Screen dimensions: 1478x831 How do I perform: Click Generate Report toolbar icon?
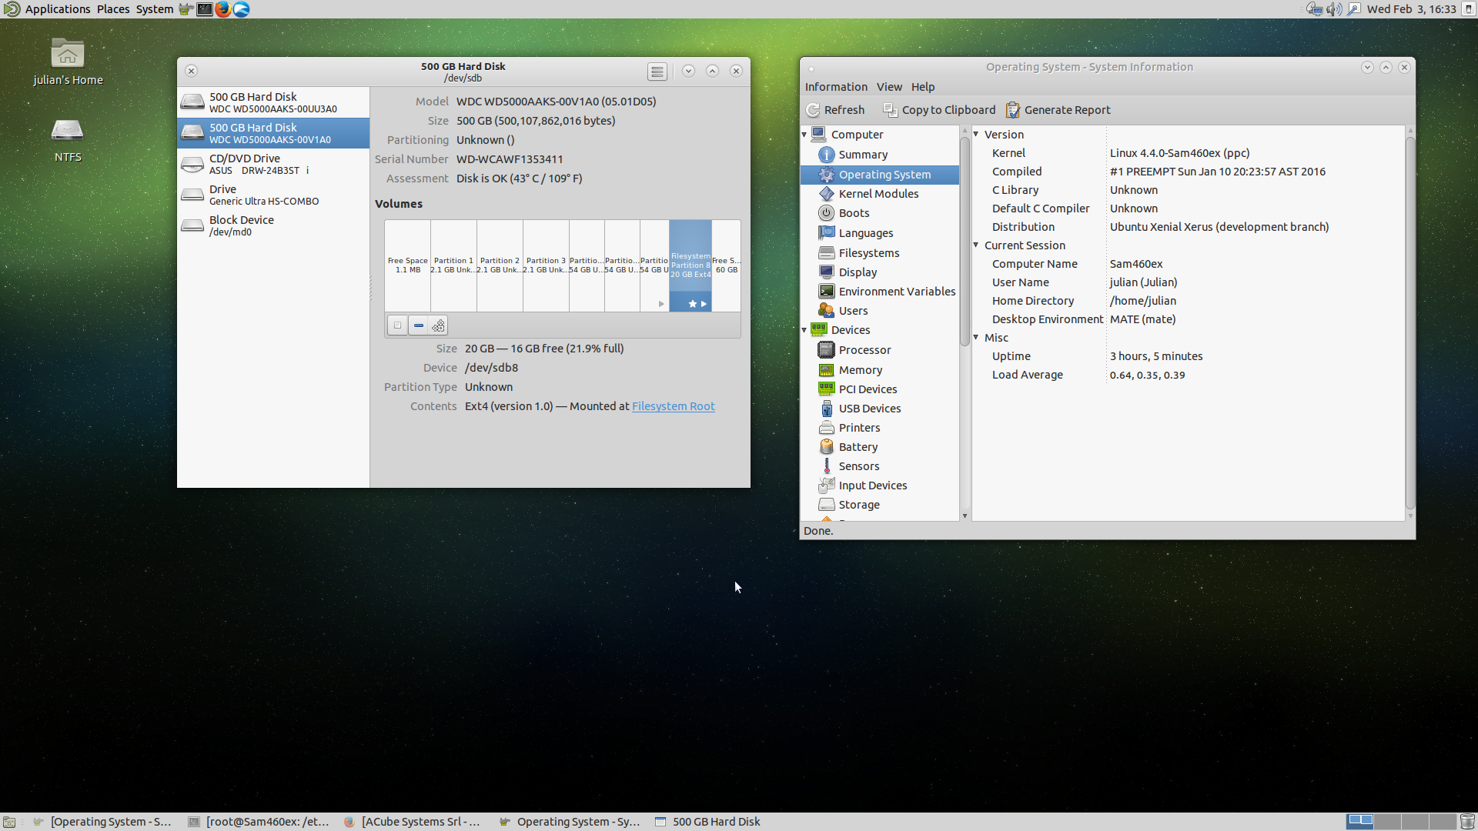click(x=1013, y=110)
